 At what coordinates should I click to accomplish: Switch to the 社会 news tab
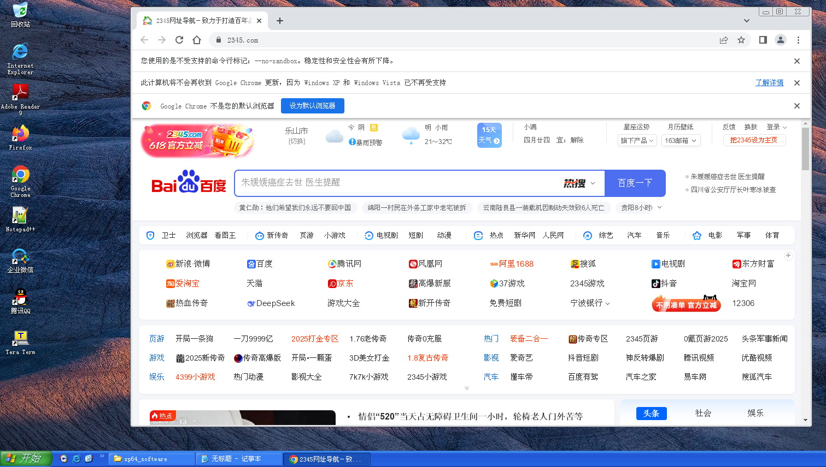click(703, 413)
